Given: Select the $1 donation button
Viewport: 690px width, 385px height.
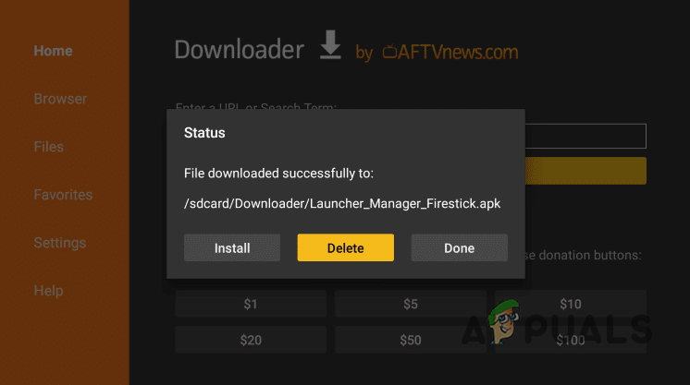Looking at the screenshot, I should [x=251, y=304].
